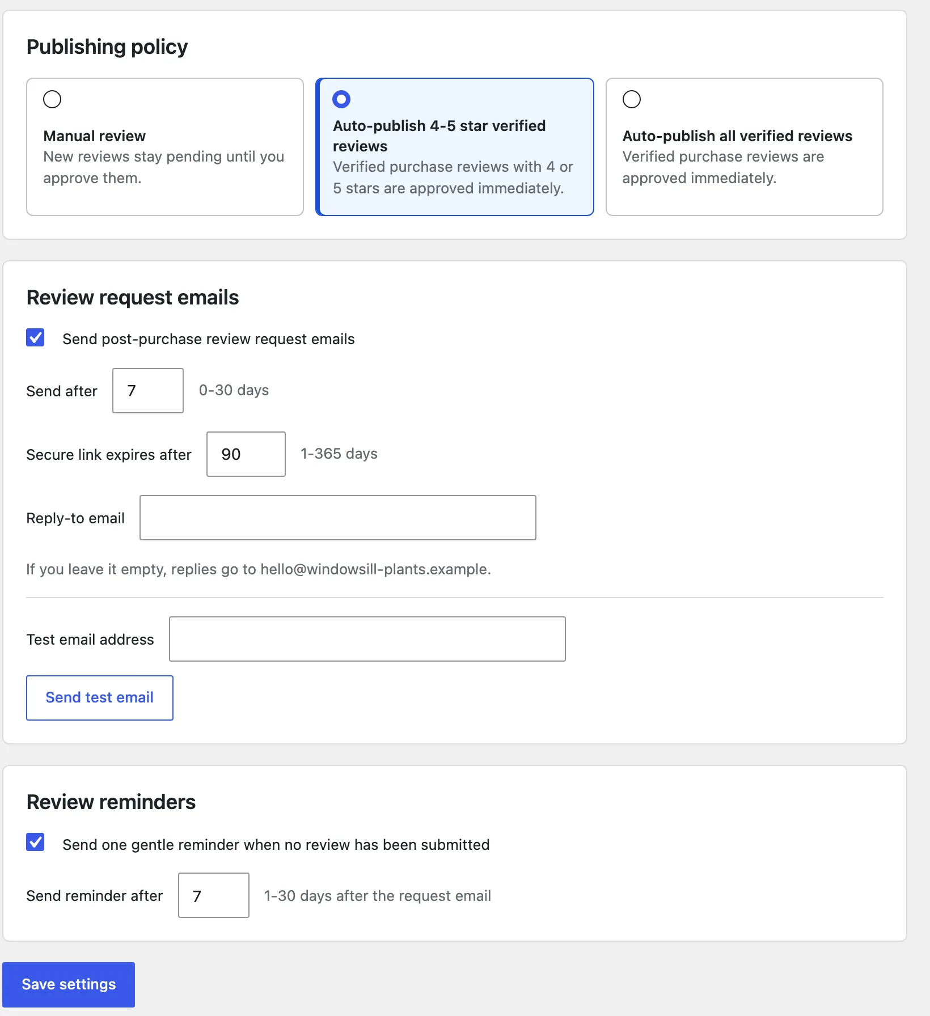Image resolution: width=930 pixels, height=1016 pixels.
Task: Click the Save settings button
Action: pyautogui.click(x=69, y=985)
